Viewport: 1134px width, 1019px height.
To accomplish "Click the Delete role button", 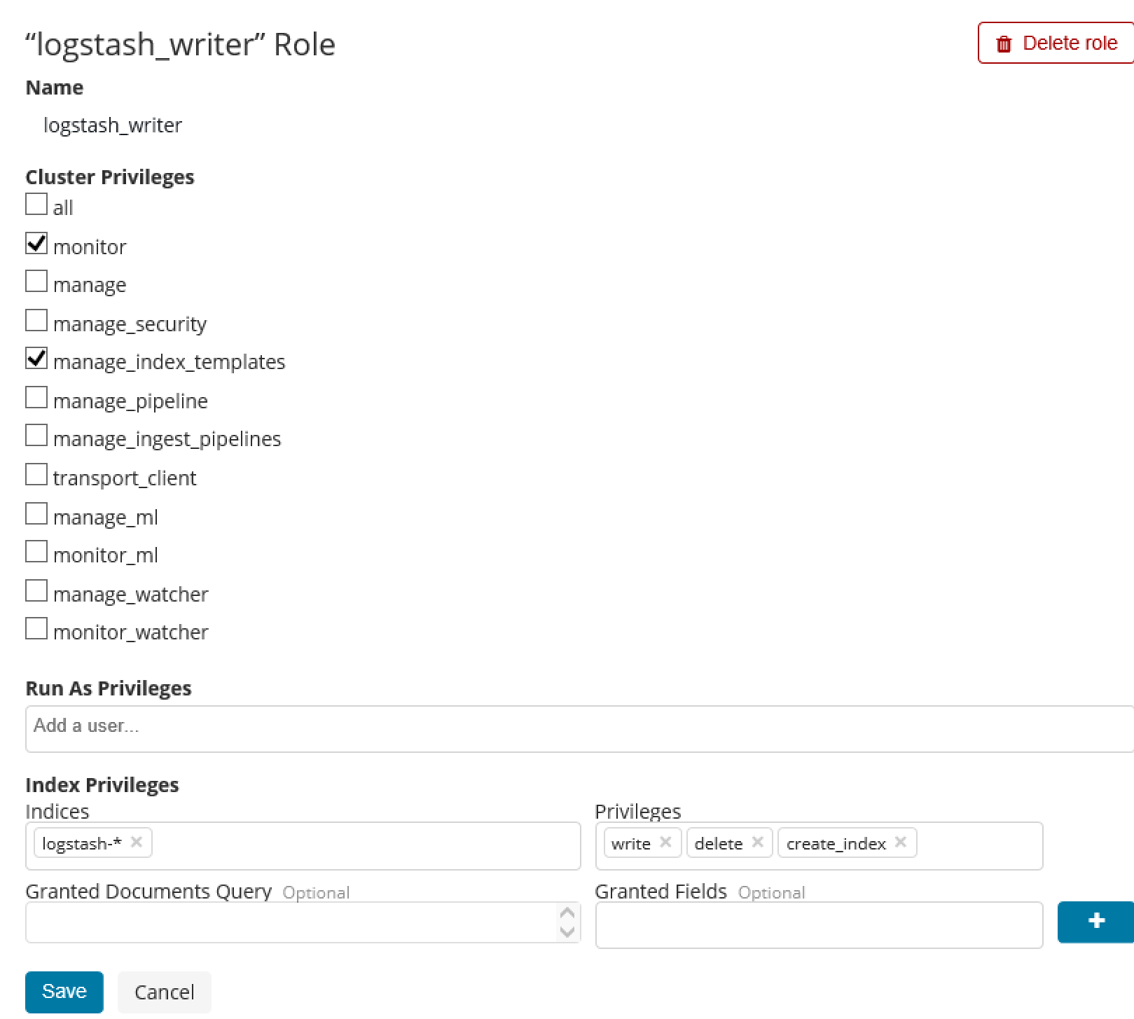I will point(1056,43).
